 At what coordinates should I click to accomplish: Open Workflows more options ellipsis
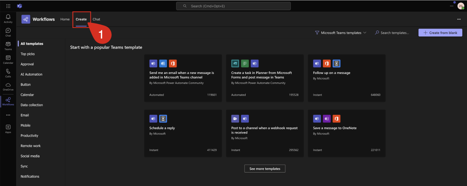tap(459, 19)
